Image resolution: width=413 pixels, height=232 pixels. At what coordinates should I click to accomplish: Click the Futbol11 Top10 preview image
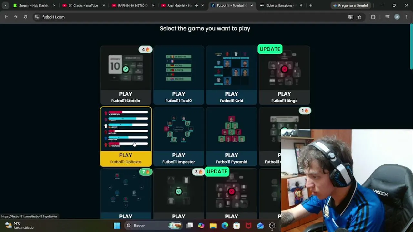pyautogui.click(x=178, y=68)
